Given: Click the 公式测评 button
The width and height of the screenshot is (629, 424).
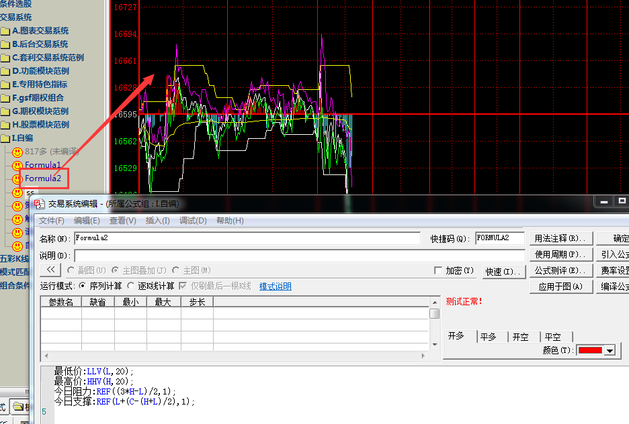Looking at the screenshot, I should (x=560, y=270).
